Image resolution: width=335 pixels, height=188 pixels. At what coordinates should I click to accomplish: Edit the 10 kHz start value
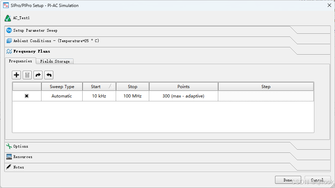click(99, 96)
